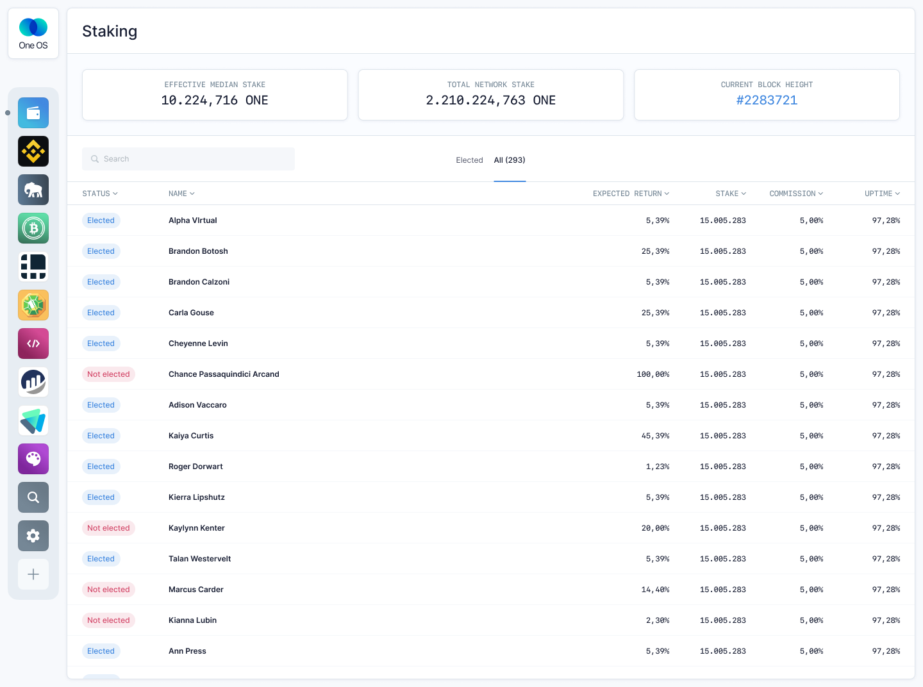Click stake 15.005.283 in Ann Press row

723,651
